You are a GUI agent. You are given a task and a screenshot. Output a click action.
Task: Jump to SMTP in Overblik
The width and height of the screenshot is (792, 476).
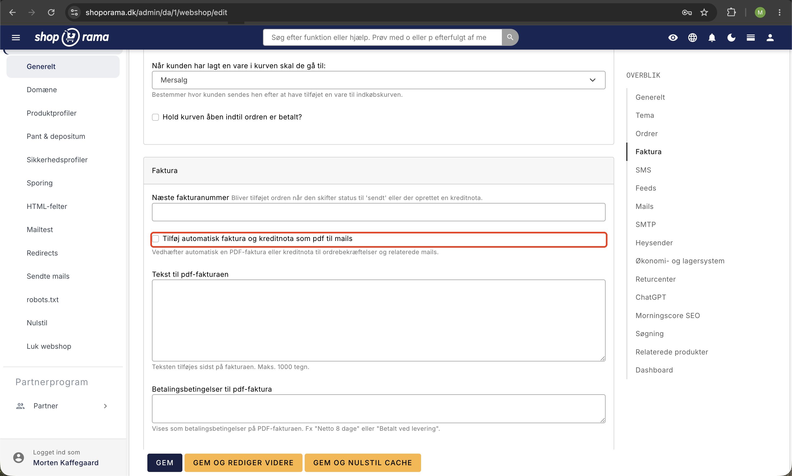coord(645,225)
